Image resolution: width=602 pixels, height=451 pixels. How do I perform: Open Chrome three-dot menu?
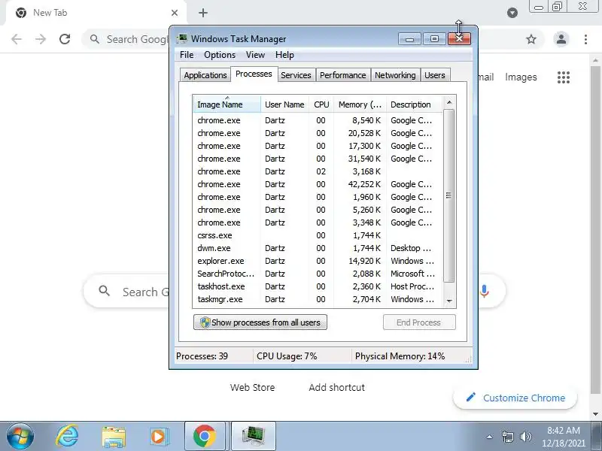tap(585, 39)
